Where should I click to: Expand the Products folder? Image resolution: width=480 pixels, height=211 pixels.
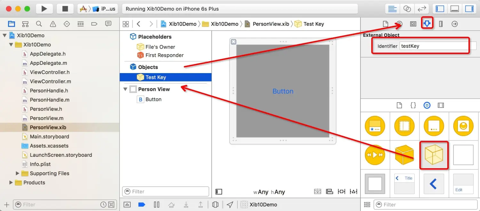(11, 183)
